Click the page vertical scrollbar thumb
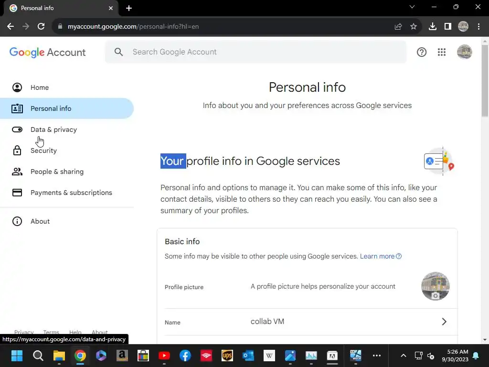 [485, 80]
